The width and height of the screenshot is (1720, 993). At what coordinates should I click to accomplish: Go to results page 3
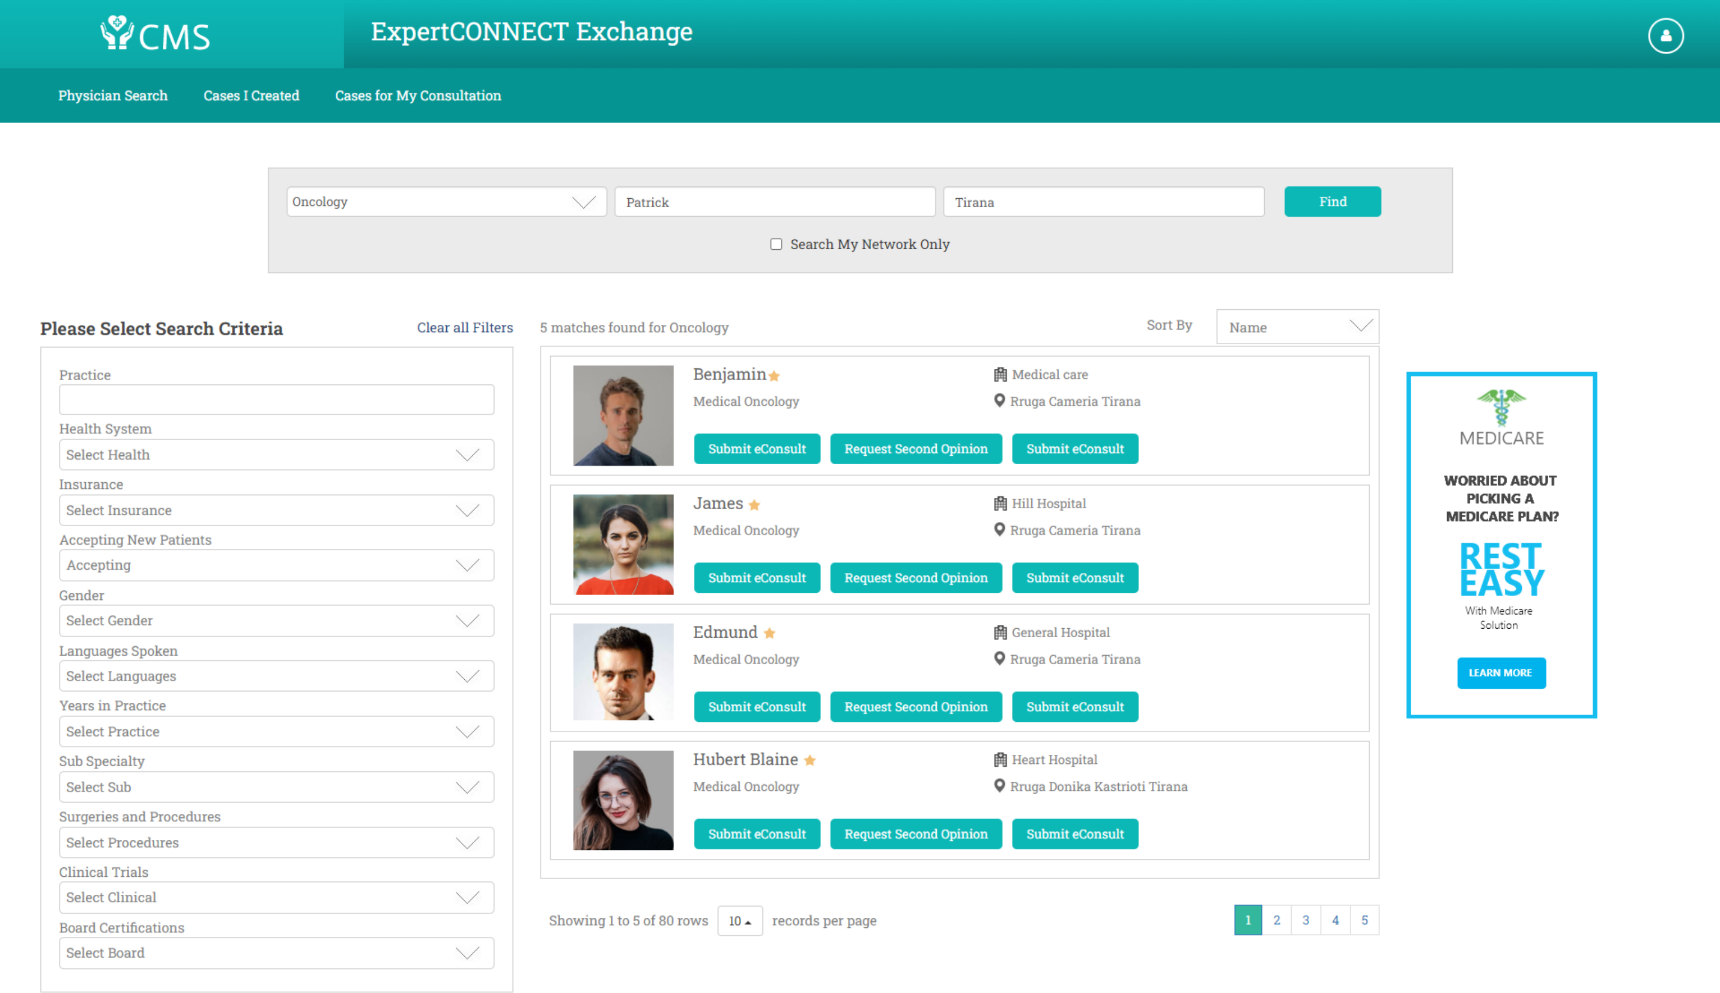(1306, 920)
